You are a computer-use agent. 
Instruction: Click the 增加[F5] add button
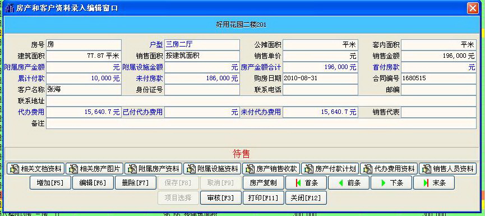(50, 182)
